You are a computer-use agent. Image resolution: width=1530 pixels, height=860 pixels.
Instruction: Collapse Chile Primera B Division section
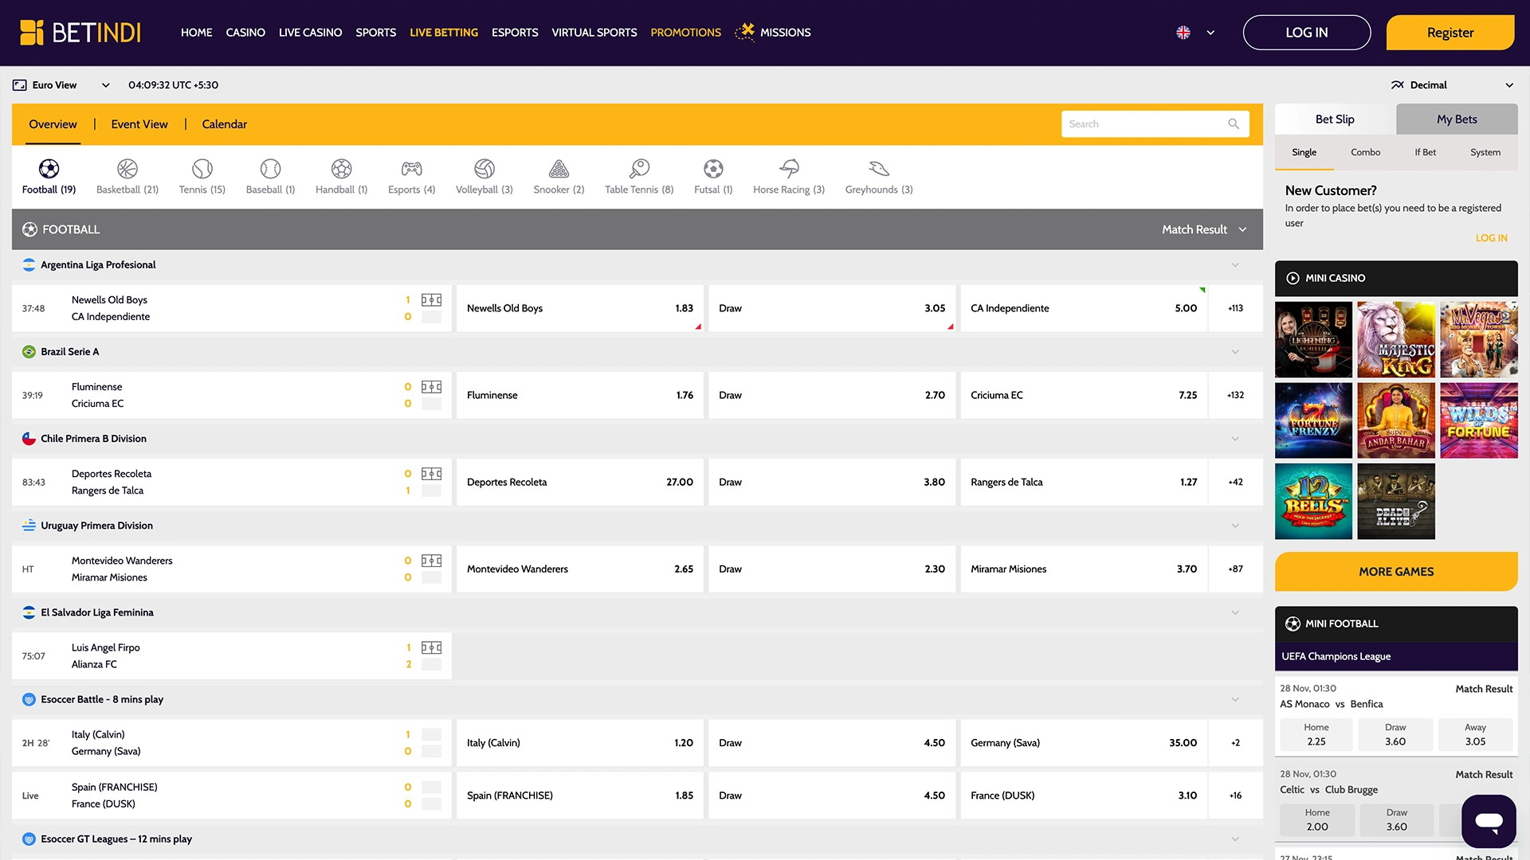click(1235, 439)
